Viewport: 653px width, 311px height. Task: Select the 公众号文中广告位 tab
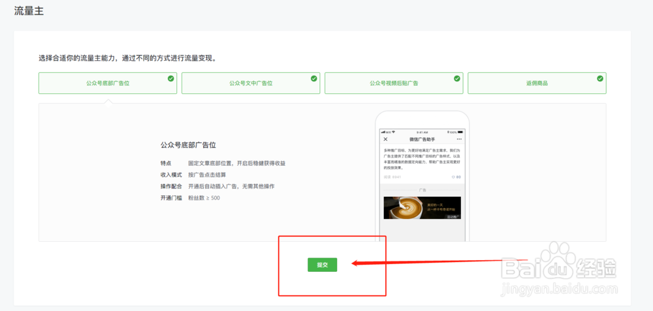click(x=251, y=83)
